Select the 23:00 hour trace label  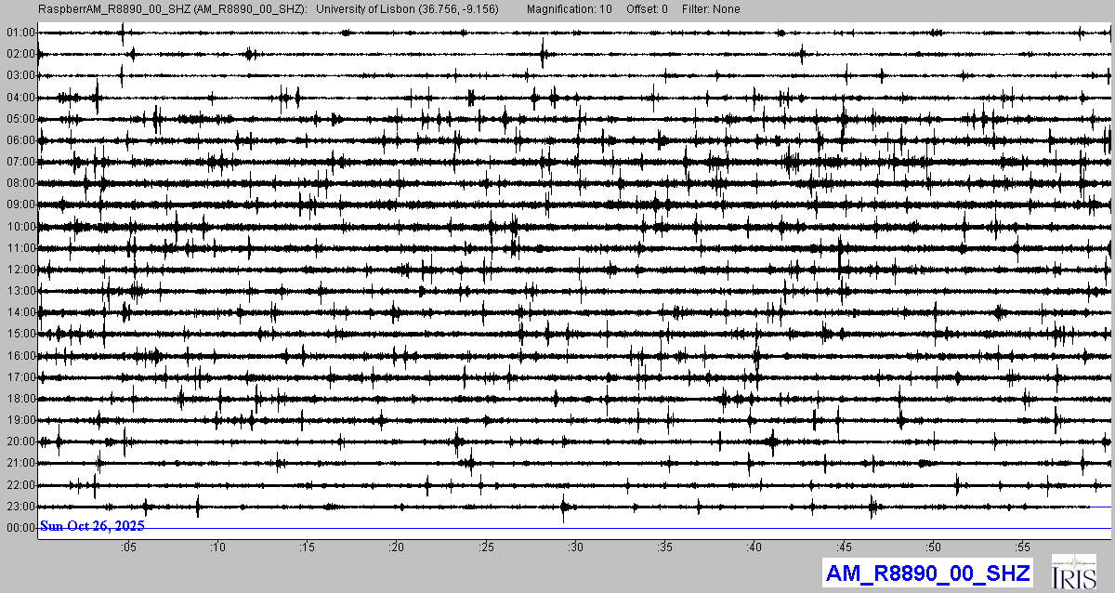click(x=20, y=507)
